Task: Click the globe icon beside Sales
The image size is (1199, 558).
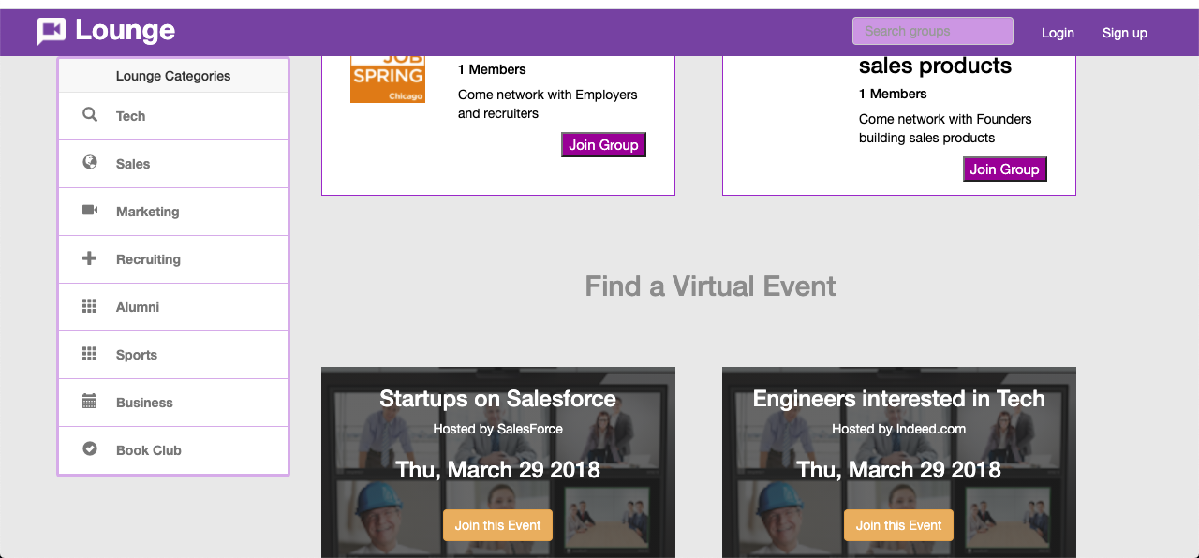Action: point(90,163)
